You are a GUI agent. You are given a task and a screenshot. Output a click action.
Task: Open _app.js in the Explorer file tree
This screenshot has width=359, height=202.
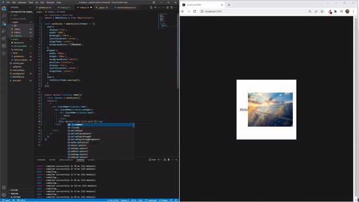(17, 29)
